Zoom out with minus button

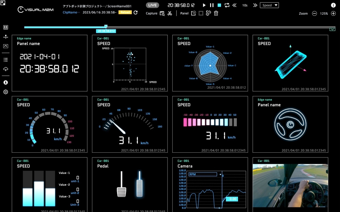click(x=314, y=14)
